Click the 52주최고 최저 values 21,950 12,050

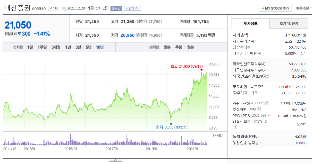[293, 93]
